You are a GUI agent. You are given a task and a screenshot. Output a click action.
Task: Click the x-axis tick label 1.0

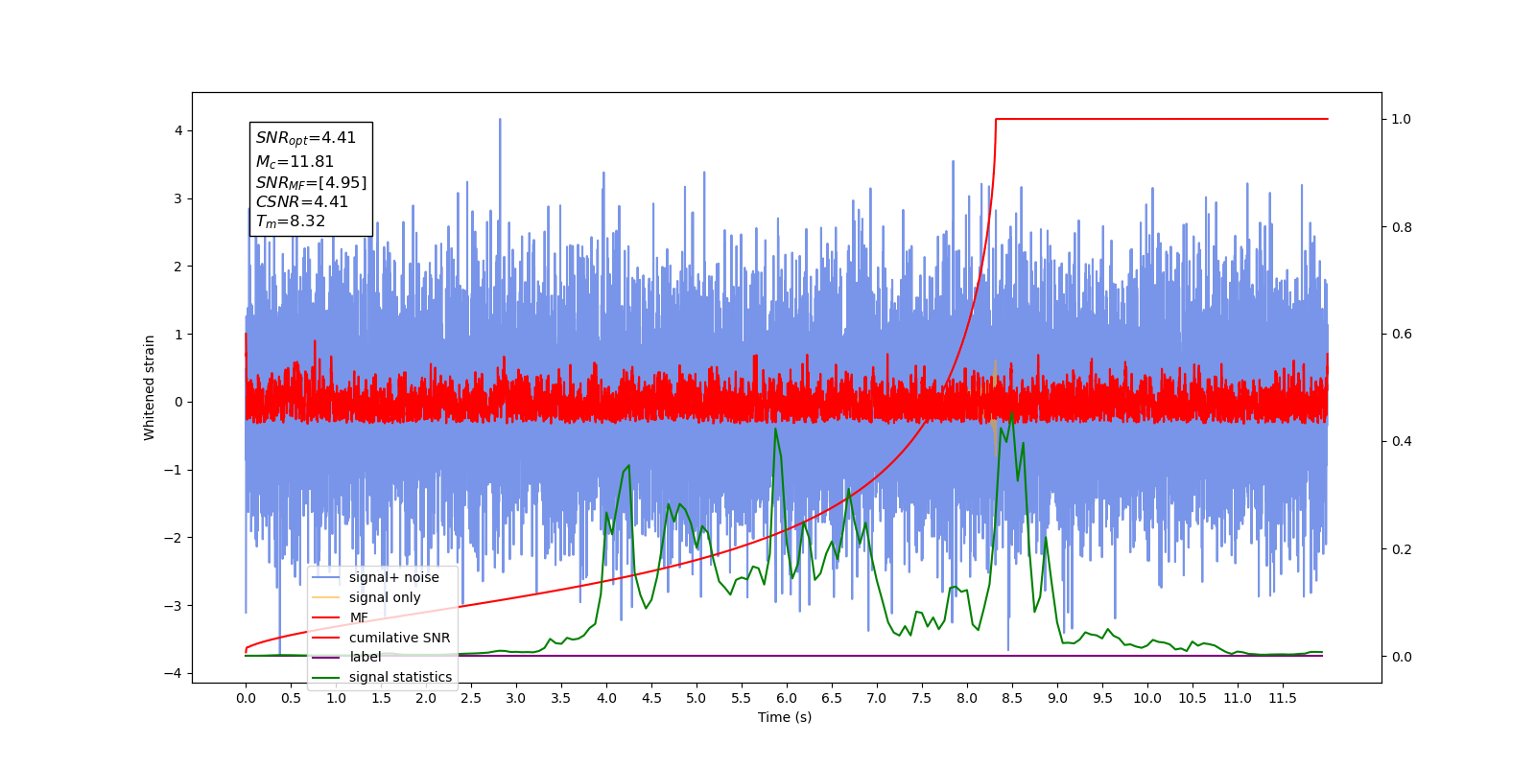[336, 698]
